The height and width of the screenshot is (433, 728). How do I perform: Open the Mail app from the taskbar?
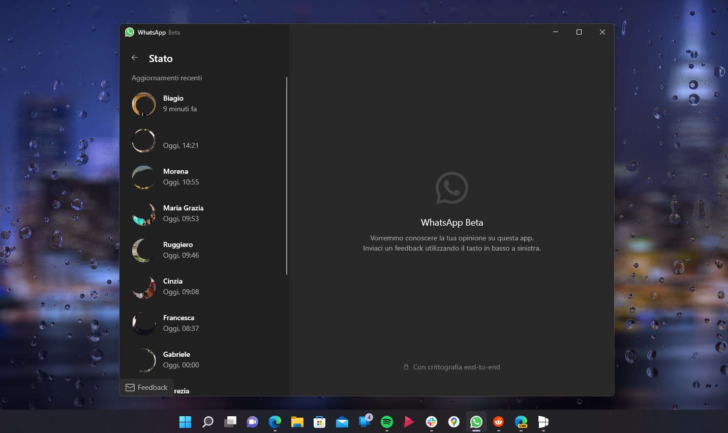coord(342,422)
